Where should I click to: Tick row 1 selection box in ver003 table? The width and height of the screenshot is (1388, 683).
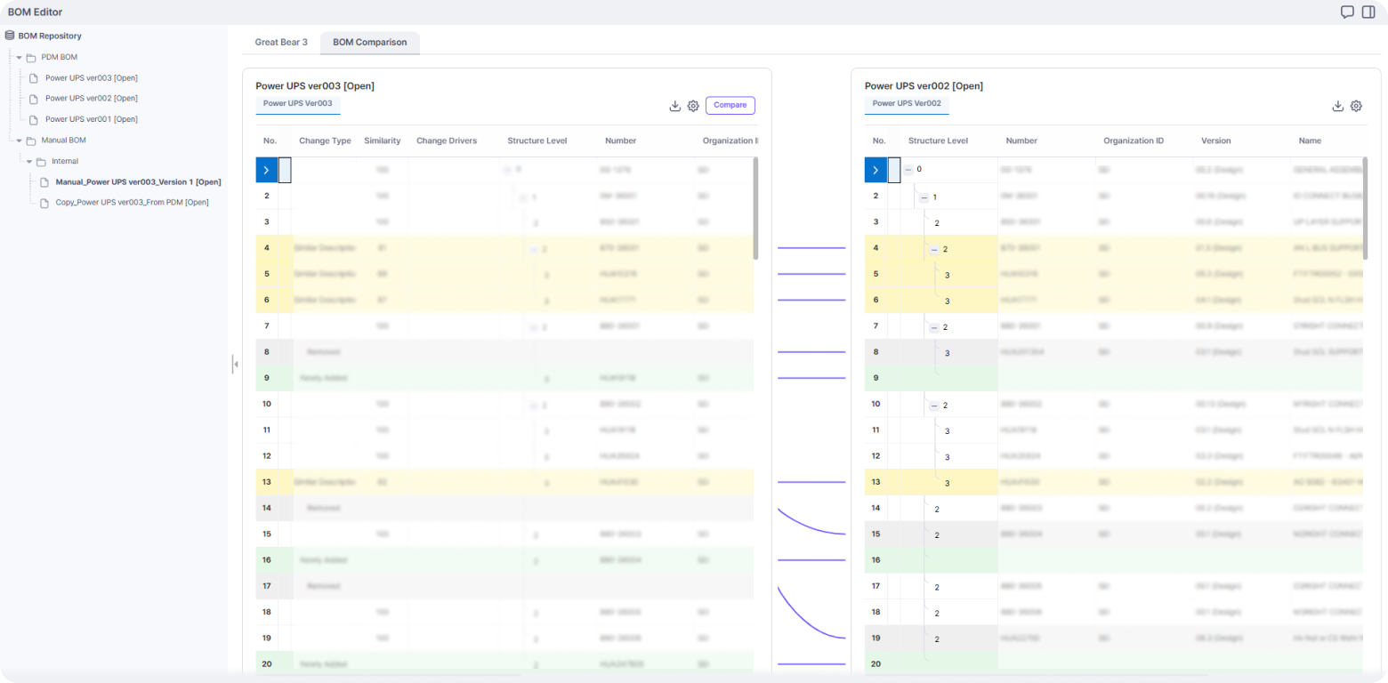(285, 170)
